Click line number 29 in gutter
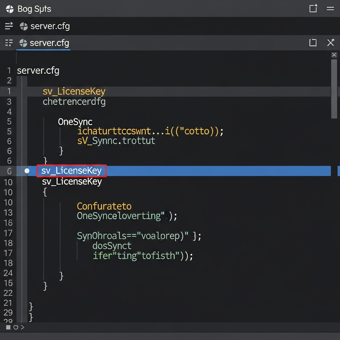Viewport: 340px width, 340px height. pos(8,312)
